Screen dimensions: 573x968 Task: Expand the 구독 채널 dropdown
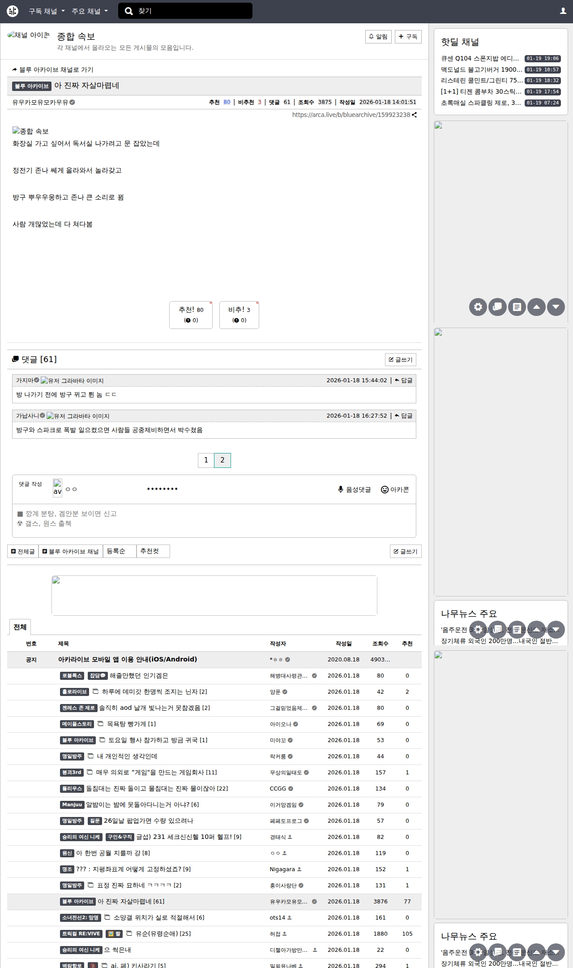(47, 11)
